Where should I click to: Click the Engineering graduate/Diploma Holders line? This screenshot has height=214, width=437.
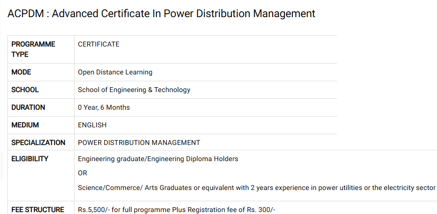pos(158,159)
